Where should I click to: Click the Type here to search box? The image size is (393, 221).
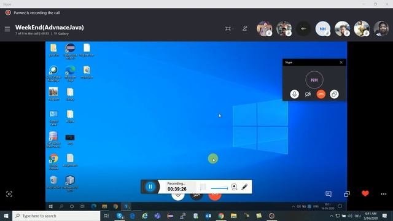coord(56,215)
